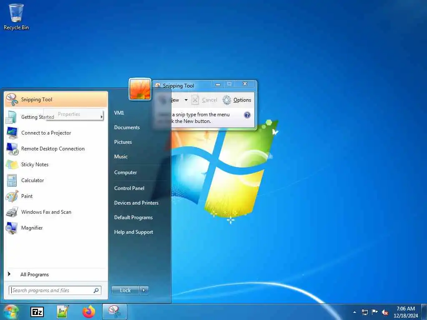The height and width of the screenshot is (320, 427).
Task: Open Notepad++ from the taskbar
Action: tap(63, 312)
